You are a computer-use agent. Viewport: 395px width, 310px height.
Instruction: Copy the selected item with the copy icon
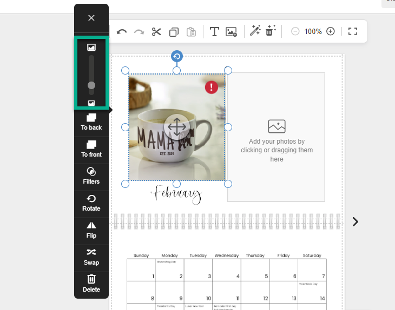click(174, 32)
